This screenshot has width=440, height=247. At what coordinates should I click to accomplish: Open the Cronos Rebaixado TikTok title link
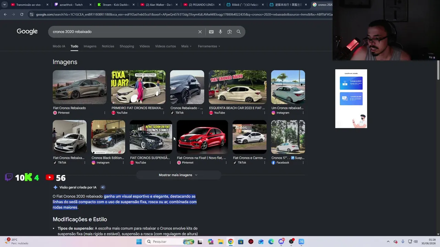[x=187, y=108]
